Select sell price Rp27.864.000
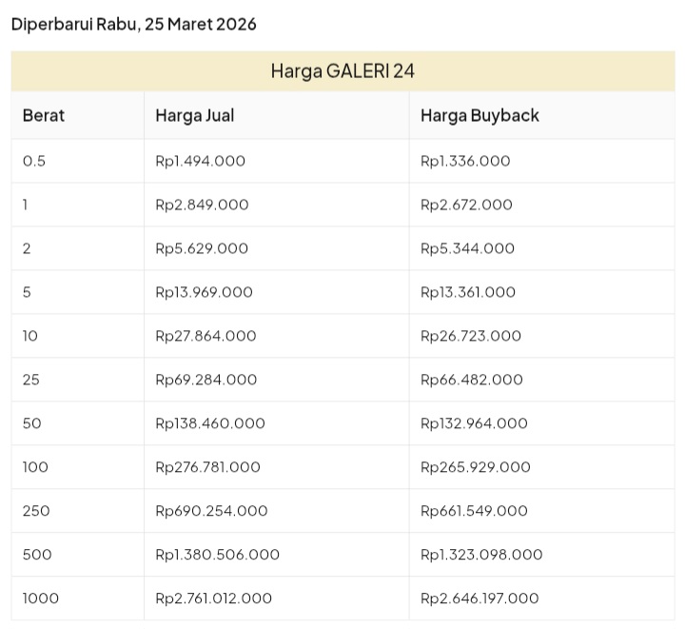The image size is (685, 629). [x=205, y=336]
